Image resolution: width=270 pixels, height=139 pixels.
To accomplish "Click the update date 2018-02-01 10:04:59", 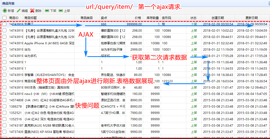I will point(252,30).
